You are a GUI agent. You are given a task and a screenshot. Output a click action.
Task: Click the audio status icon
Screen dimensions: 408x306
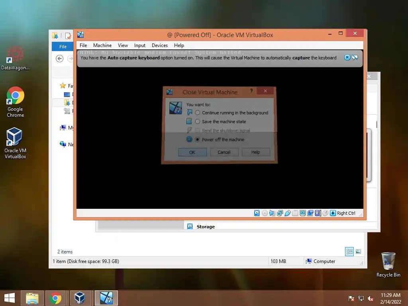(x=272, y=213)
